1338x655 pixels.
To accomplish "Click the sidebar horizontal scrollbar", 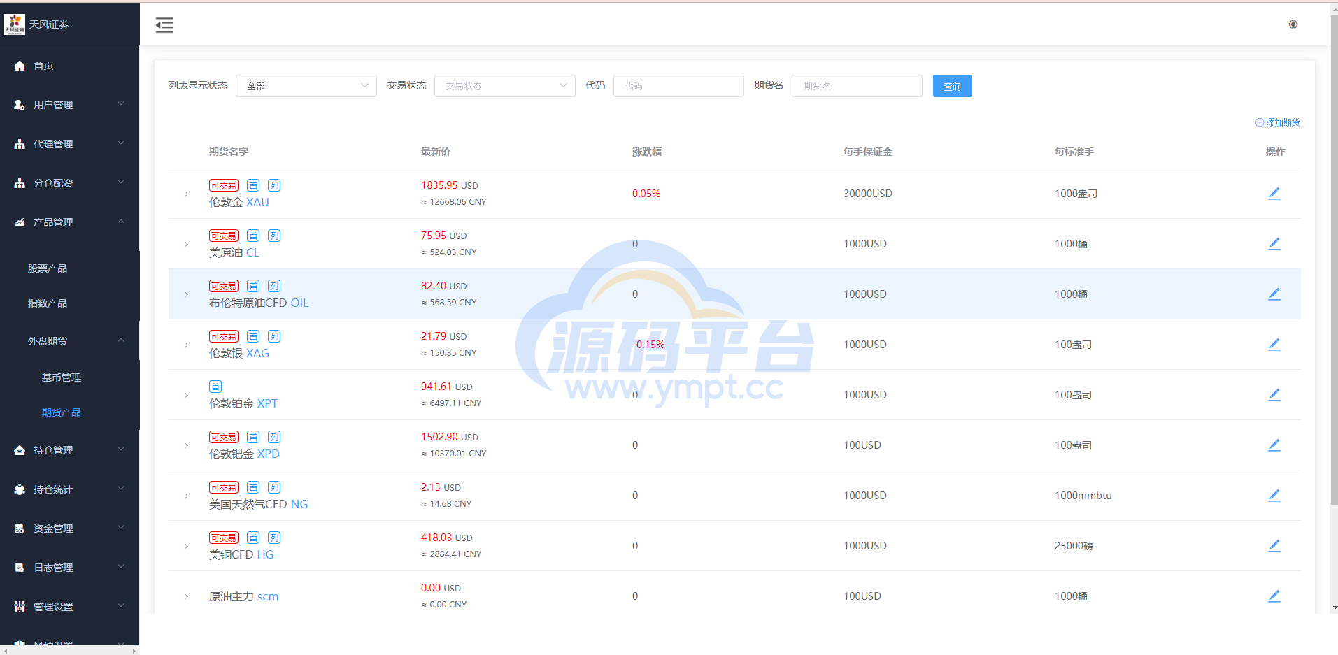I will point(69,650).
